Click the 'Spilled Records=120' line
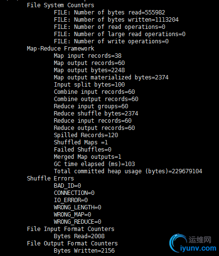Screen dimensions: 219x256 [x=86, y=135]
